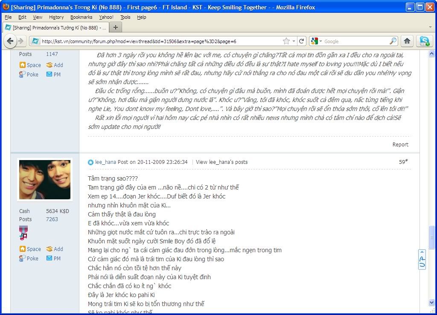Click the post count value 7263

click(52, 219)
